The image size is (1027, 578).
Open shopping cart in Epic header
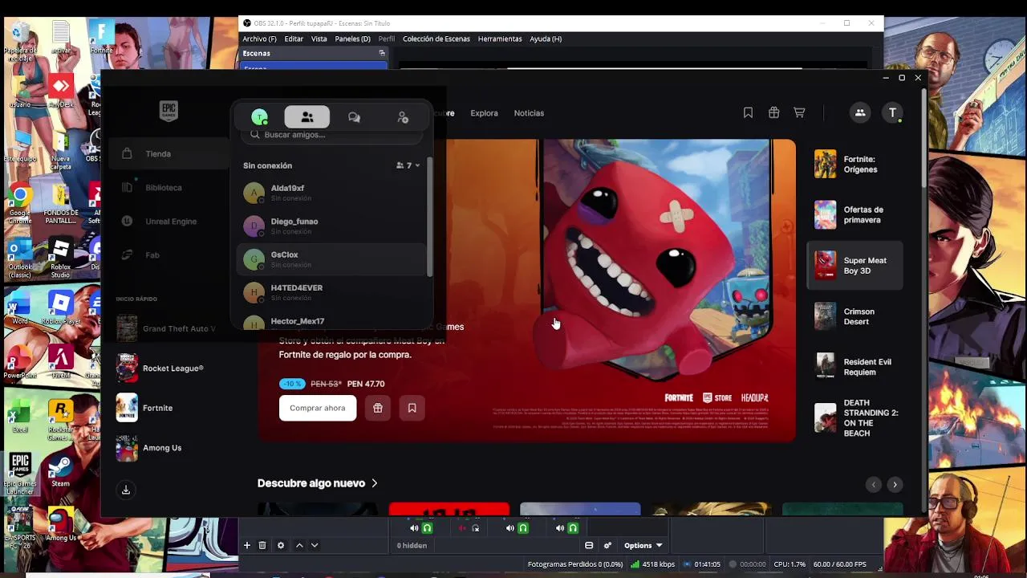(x=799, y=113)
